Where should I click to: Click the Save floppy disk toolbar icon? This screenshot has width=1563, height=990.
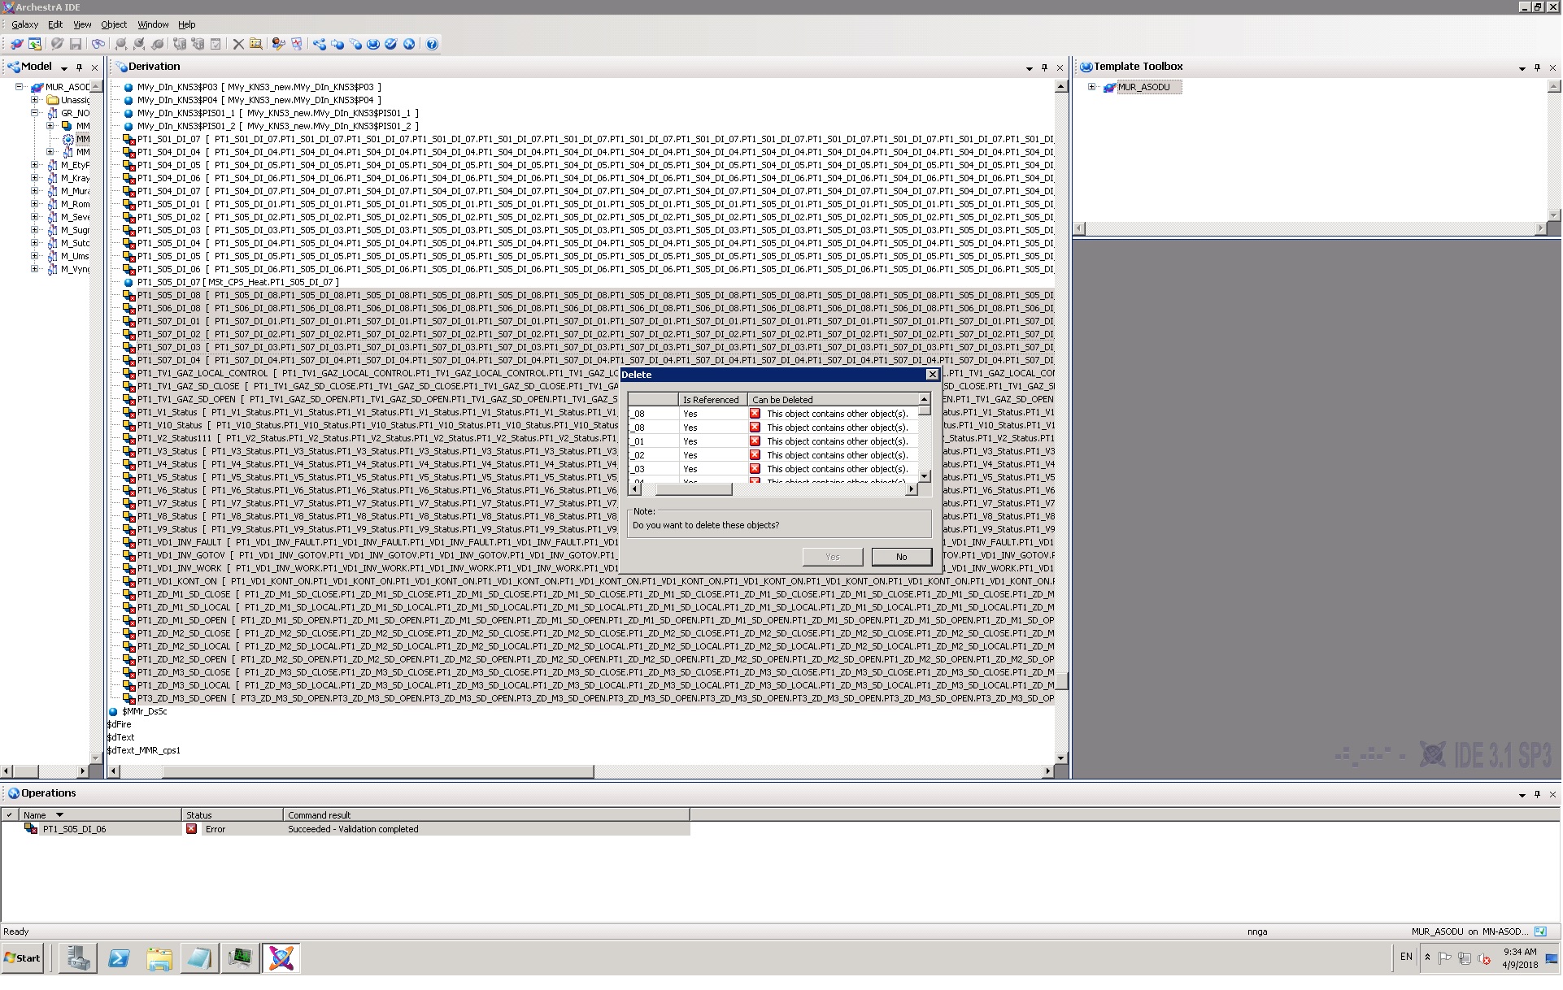[x=76, y=44]
